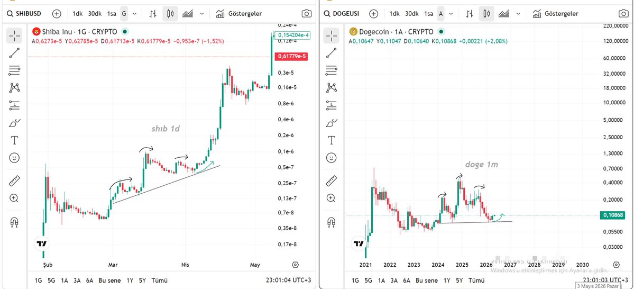Select ruler measure tool in SHIB chart
The height and width of the screenshot is (289, 634).
pos(15,180)
